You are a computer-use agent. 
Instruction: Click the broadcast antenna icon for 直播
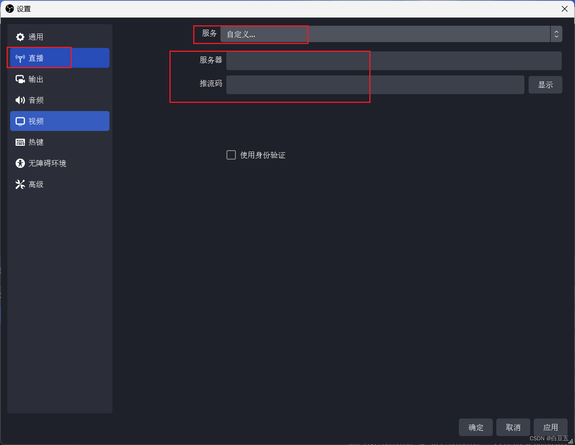[x=20, y=58]
